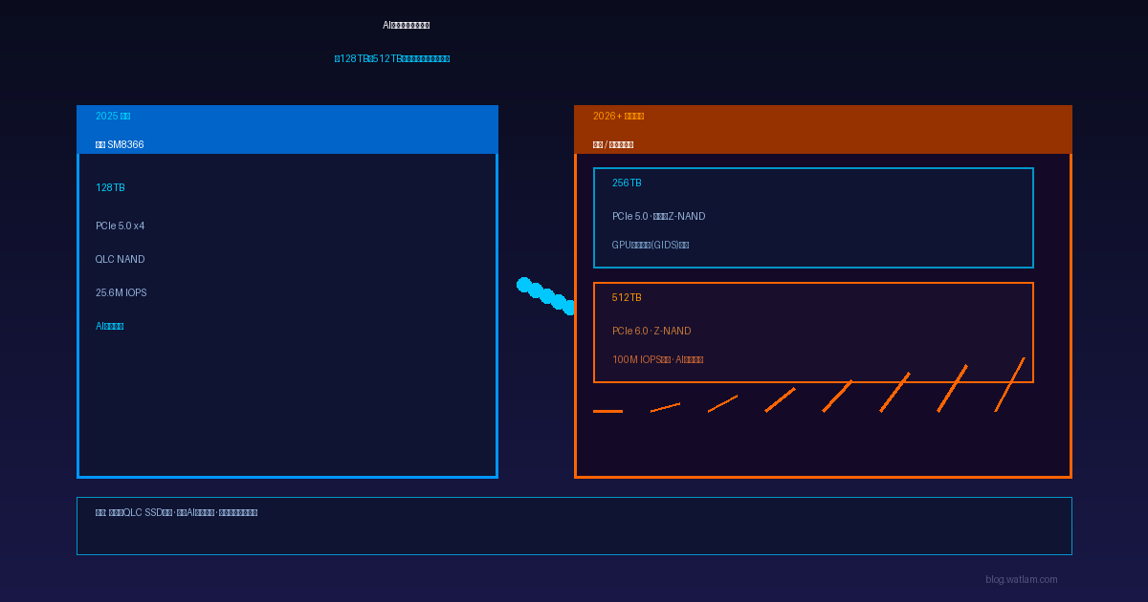
Task: Click the bottom QLC SSD summary box
Action: pyautogui.click(x=574, y=526)
